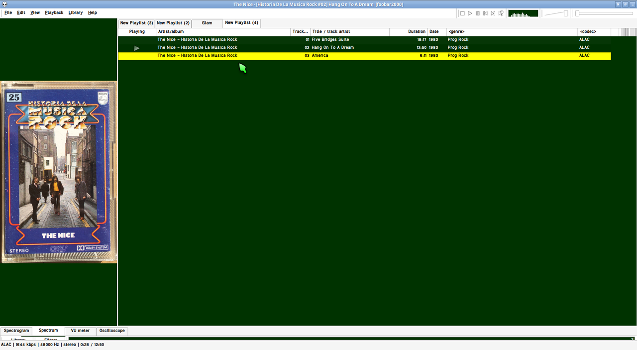Click the now-playing arrow indicator
Image resolution: width=637 pixels, height=350 pixels.
pos(137,48)
